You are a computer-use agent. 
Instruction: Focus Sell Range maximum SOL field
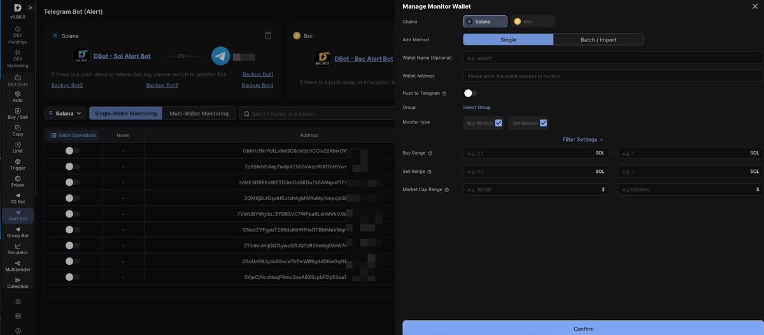[x=690, y=172]
